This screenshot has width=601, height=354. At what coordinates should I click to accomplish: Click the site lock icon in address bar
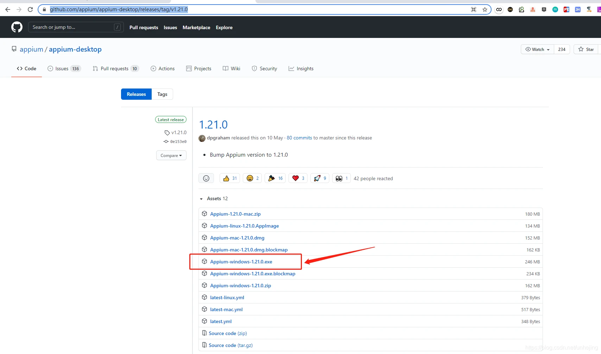point(44,9)
